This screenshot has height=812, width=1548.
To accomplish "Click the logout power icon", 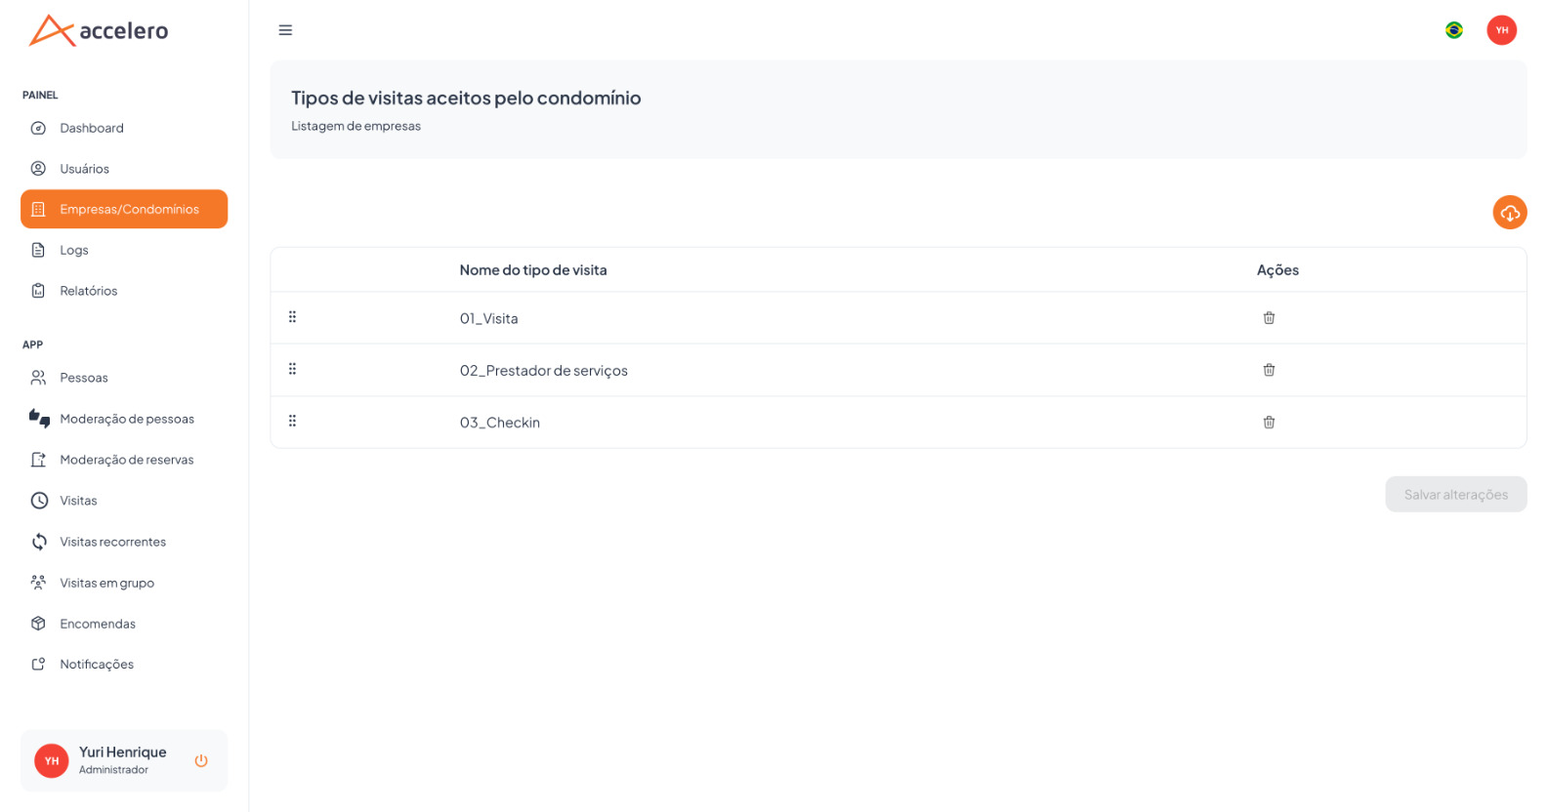I will point(201,760).
